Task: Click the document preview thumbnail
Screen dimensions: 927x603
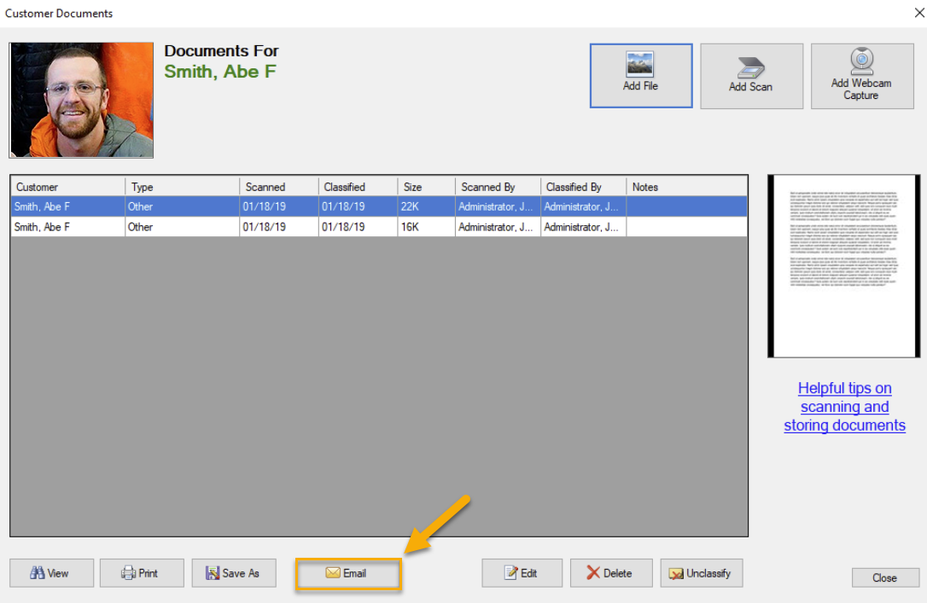Action: 843,266
